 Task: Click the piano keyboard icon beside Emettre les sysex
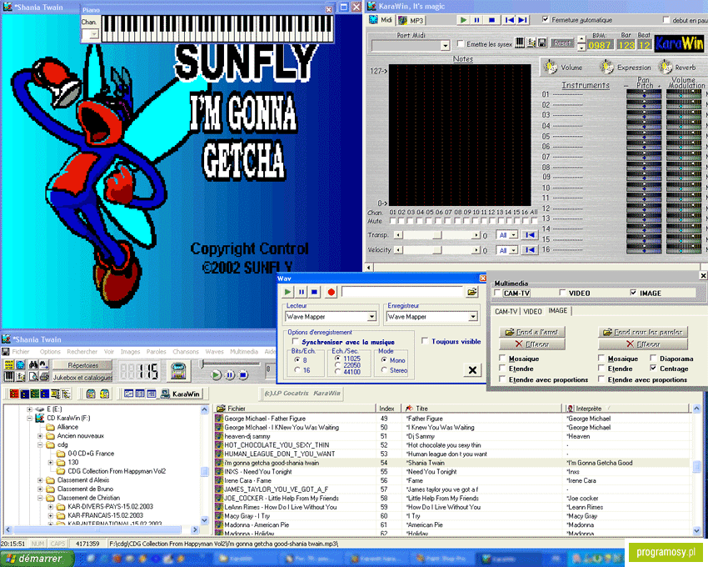point(520,43)
